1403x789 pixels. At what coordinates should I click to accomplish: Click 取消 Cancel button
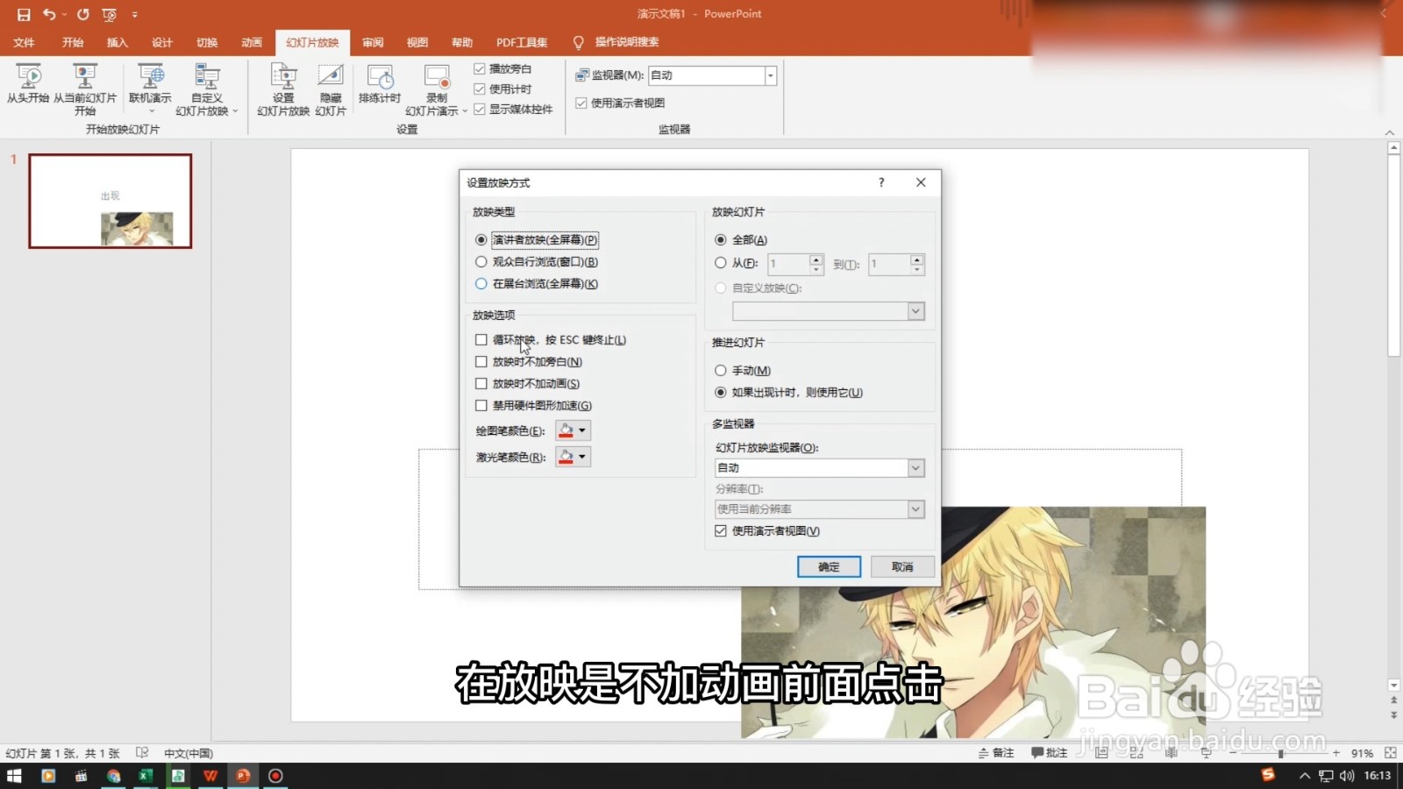point(902,567)
